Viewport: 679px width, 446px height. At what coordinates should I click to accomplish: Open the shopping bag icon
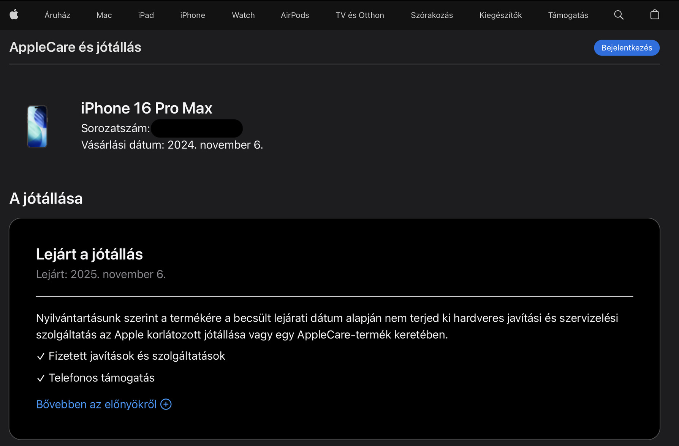pos(654,15)
